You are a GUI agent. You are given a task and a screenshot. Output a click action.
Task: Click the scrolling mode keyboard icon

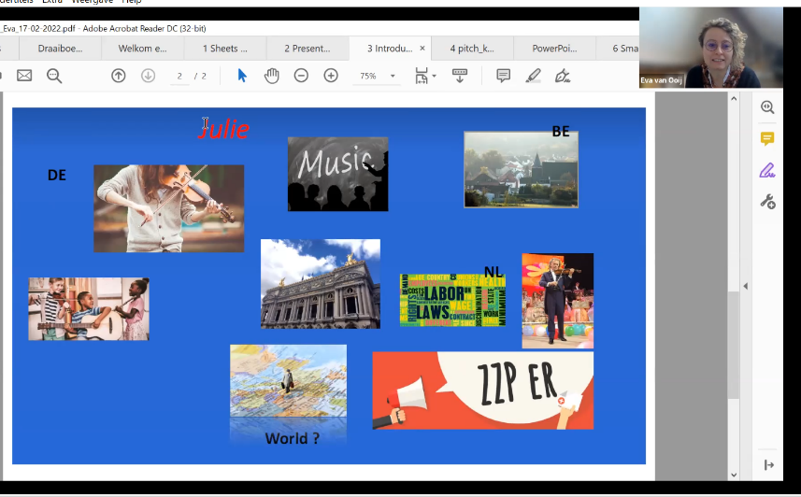point(460,76)
